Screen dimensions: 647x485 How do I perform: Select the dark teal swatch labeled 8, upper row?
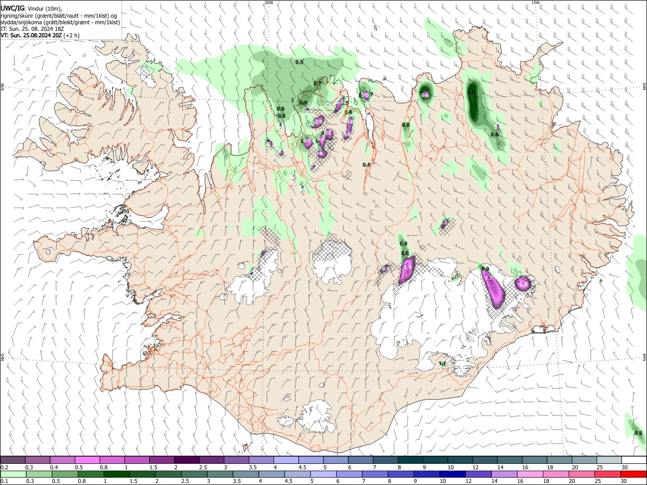(x=410, y=460)
